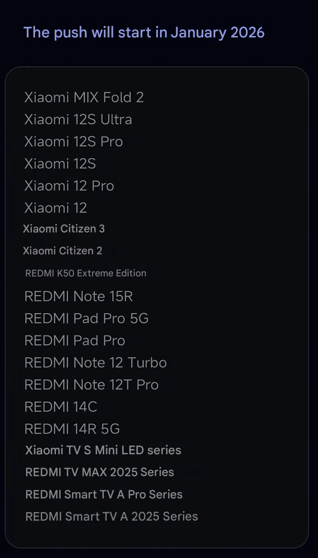The image size is (318, 558).
Task: Tap the Xiaomi 12S Ultra item
Action: coord(78,119)
